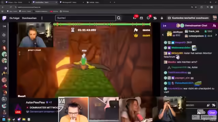
Task: Click the green game progress bar
Action: pos(102,24)
